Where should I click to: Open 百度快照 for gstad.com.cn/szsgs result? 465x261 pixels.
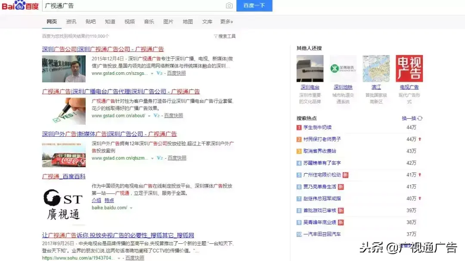pos(177,73)
